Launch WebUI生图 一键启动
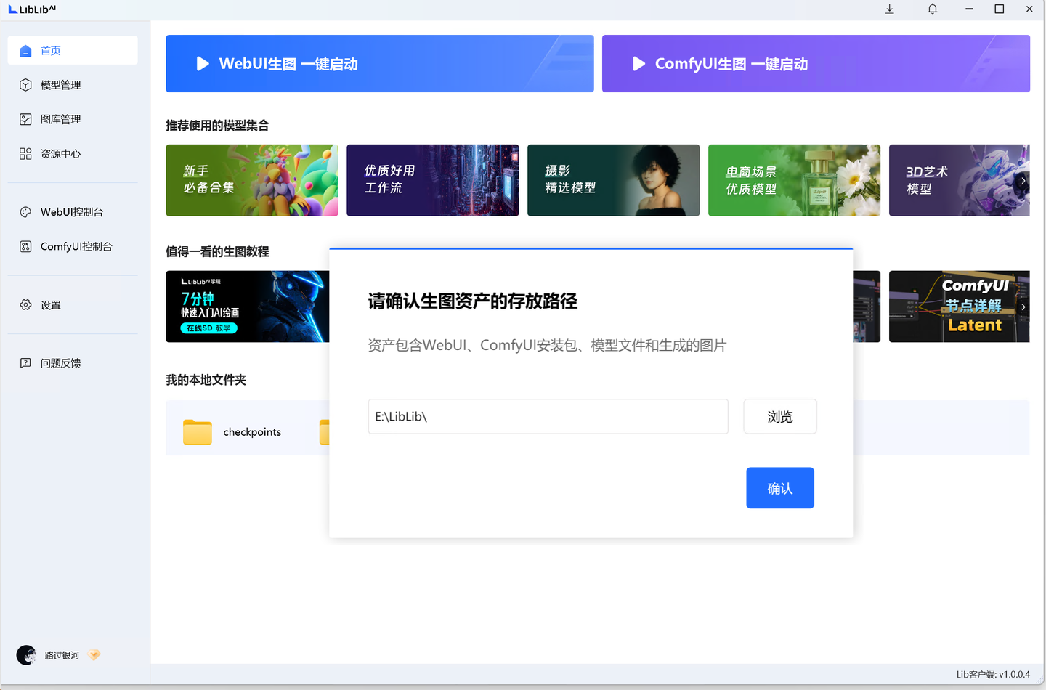This screenshot has height=690, width=1046. (x=379, y=63)
